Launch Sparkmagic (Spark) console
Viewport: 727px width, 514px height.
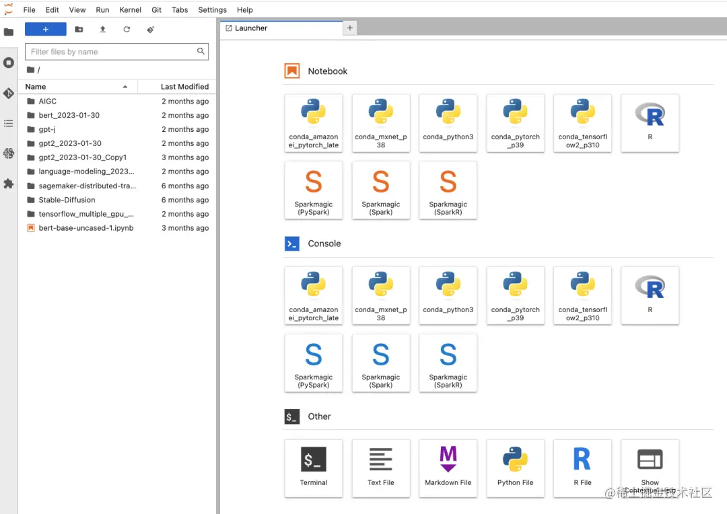(380, 363)
